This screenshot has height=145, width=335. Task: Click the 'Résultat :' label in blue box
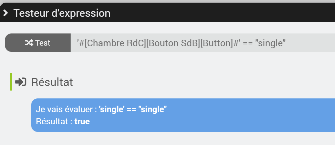[x=54, y=121]
